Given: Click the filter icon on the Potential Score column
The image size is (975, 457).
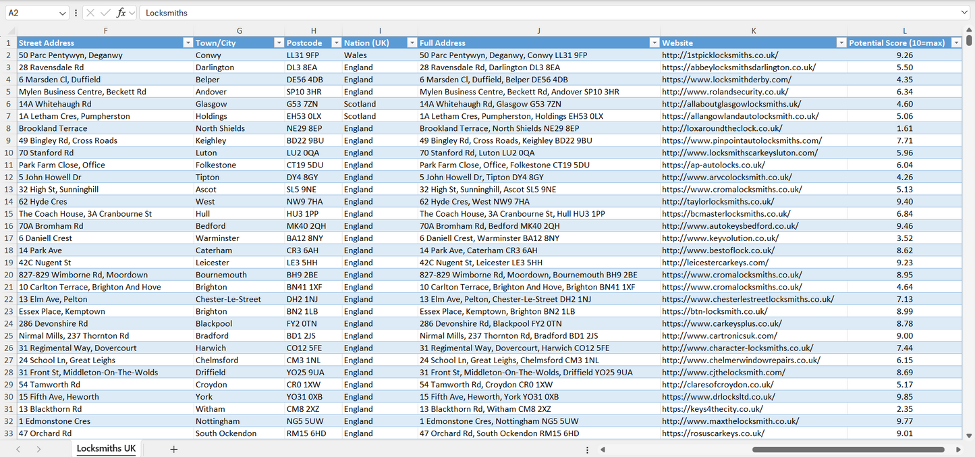Looking at the screenshot, I should pos(956,42).
